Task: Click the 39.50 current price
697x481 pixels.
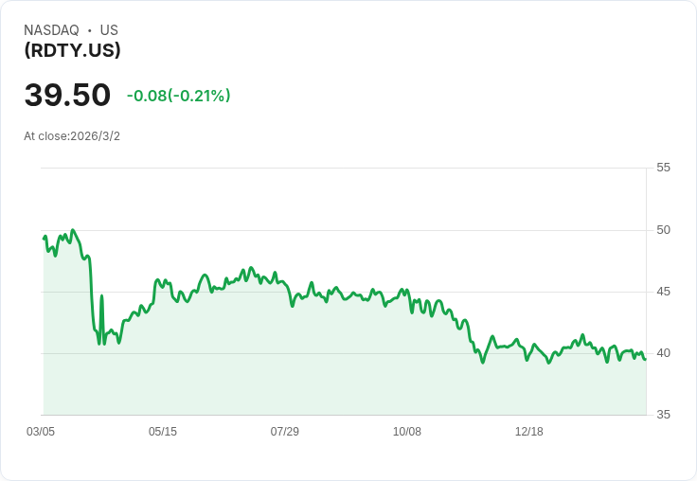Action: pos(67,95)
